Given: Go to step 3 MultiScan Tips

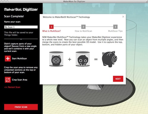Looking at the screenshot, I should (x=115, y=27).
